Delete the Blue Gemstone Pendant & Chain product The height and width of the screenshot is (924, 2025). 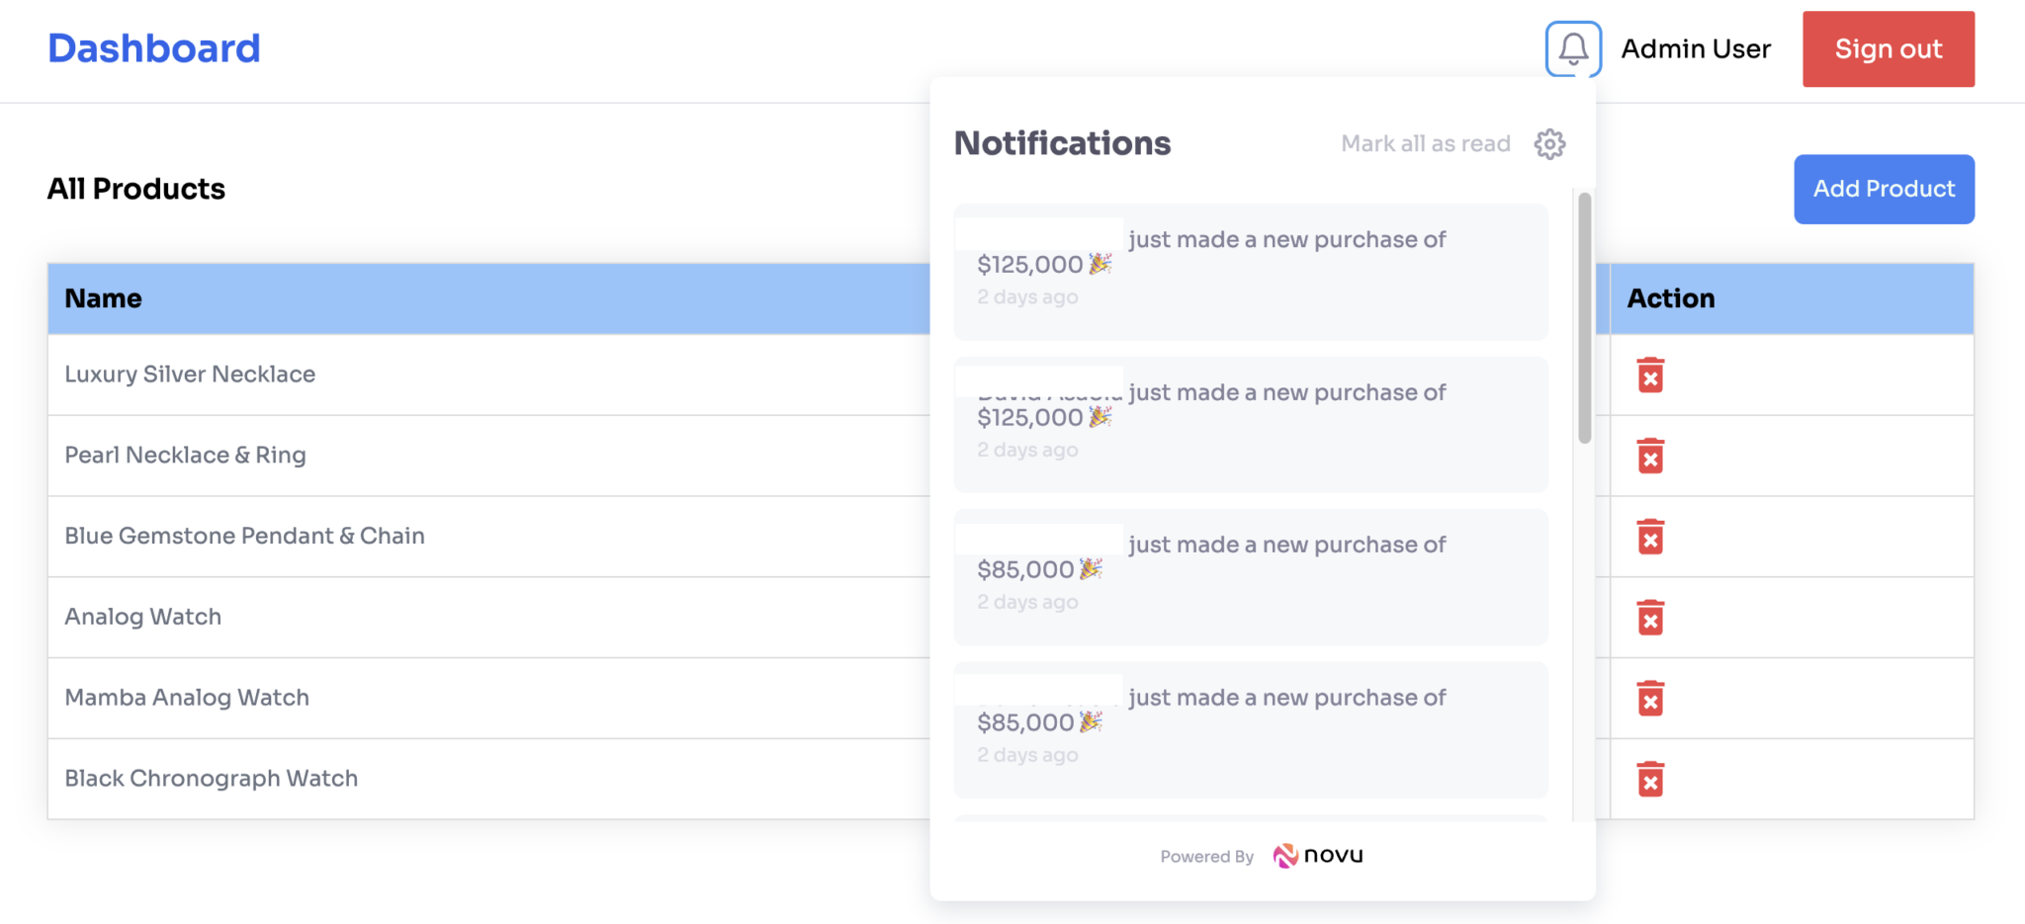coord(1651,537)
